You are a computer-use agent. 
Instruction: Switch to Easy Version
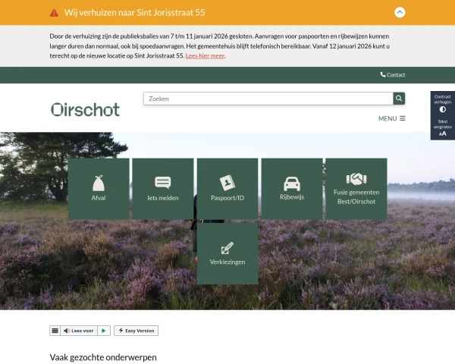(136, 331)
